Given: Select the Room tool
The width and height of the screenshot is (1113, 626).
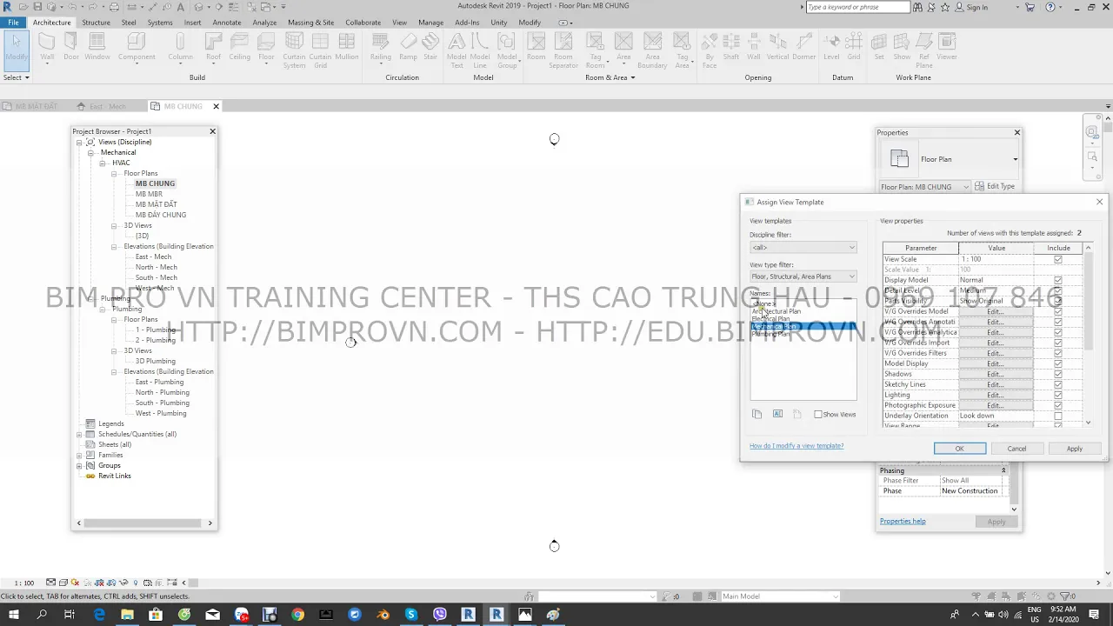Looking at the screenshot, I should 537,47.
